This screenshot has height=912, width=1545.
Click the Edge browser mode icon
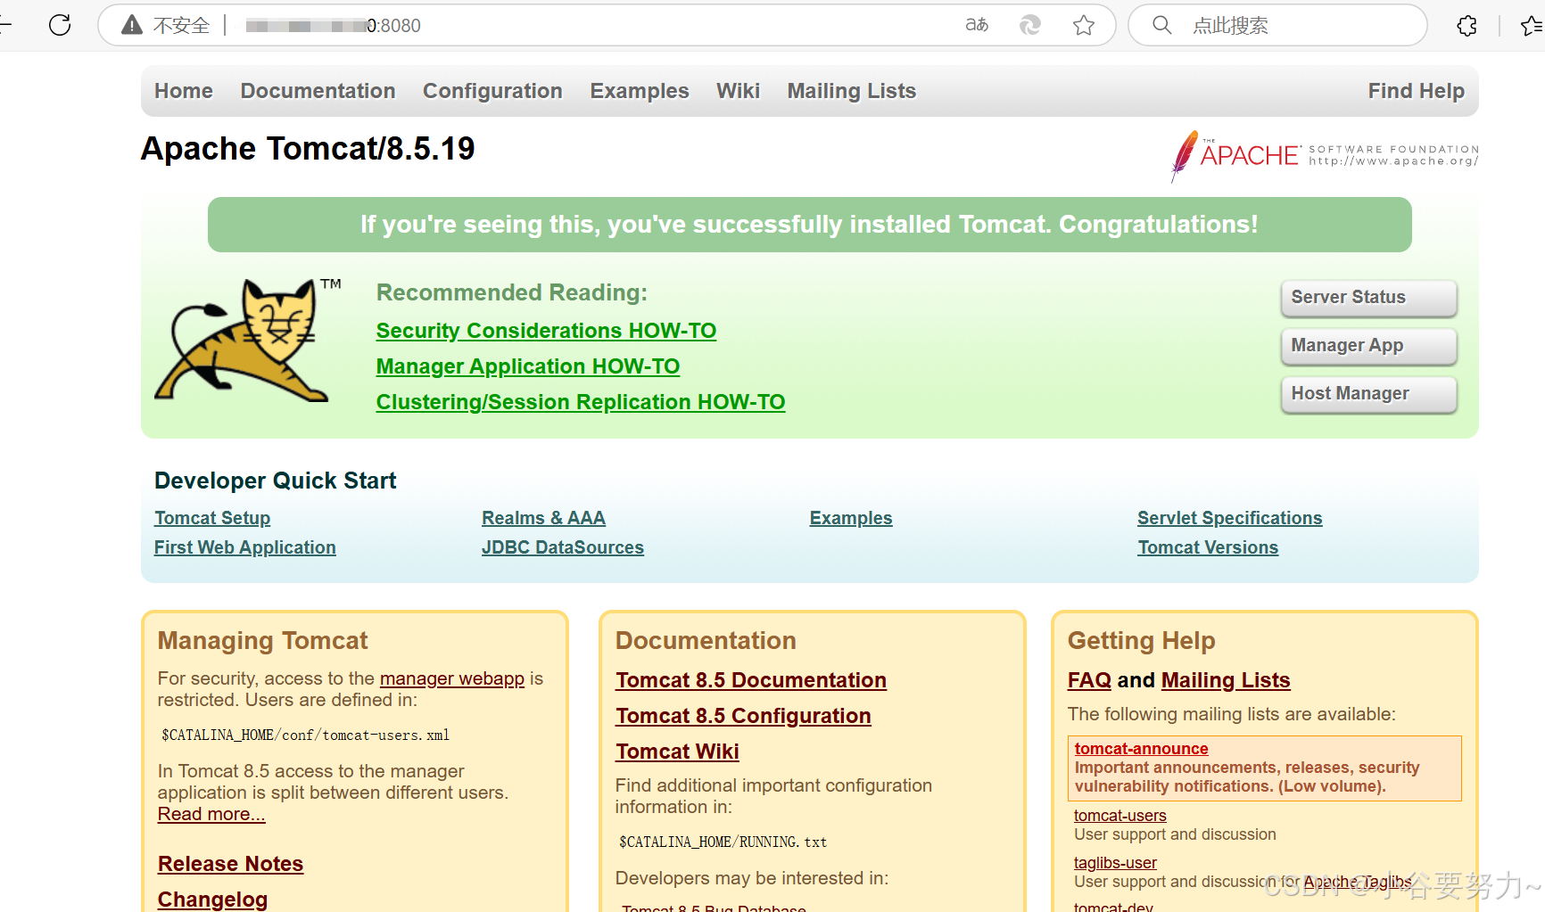click(1030, 25)
